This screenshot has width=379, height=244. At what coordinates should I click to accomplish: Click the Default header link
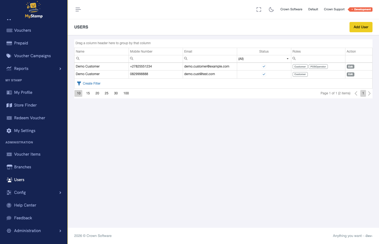313,9
